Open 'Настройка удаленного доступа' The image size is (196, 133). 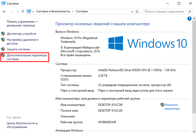click(23, 41)
